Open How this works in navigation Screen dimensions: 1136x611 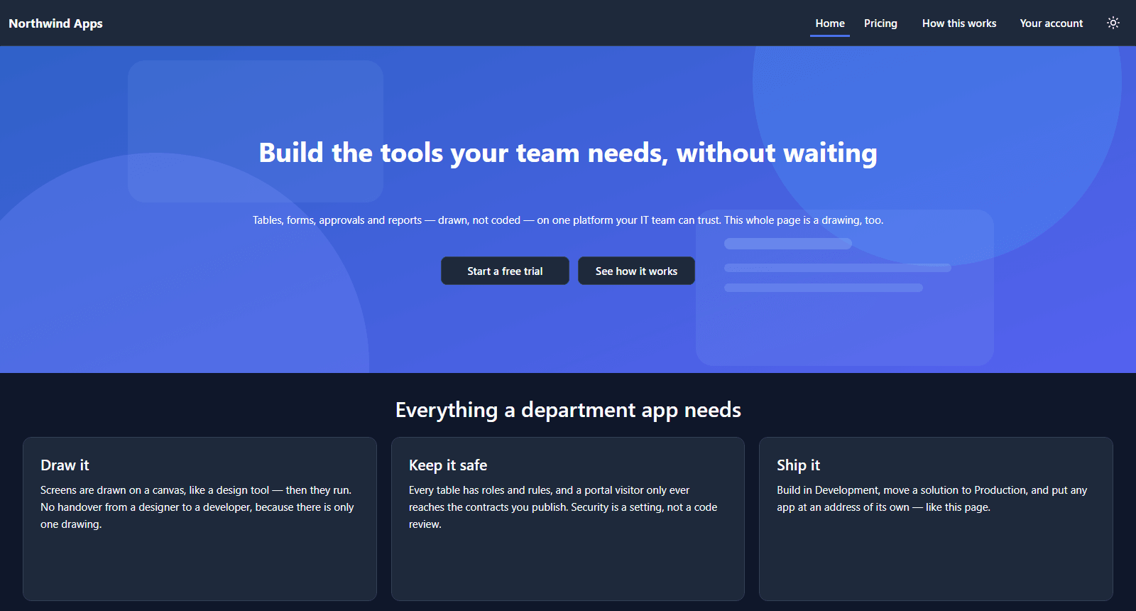pyautogui.click(x=959, y=23)
